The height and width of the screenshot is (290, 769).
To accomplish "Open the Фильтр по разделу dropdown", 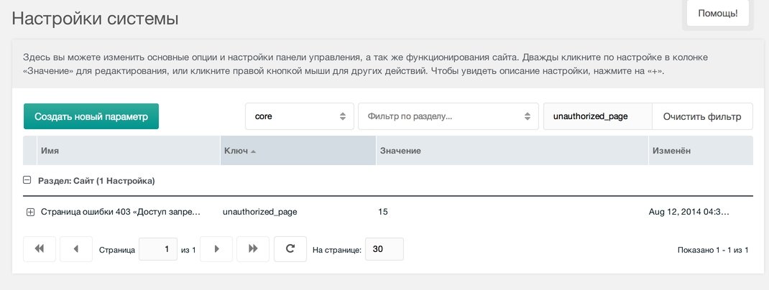I will 448,116.
